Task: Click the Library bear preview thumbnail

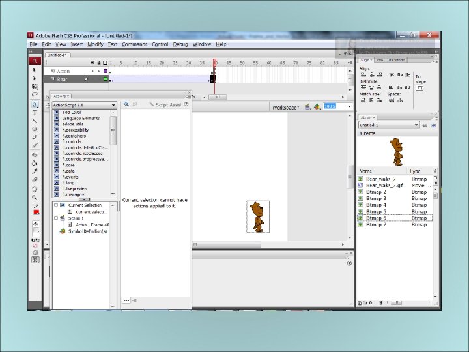Action: [397, 151]
